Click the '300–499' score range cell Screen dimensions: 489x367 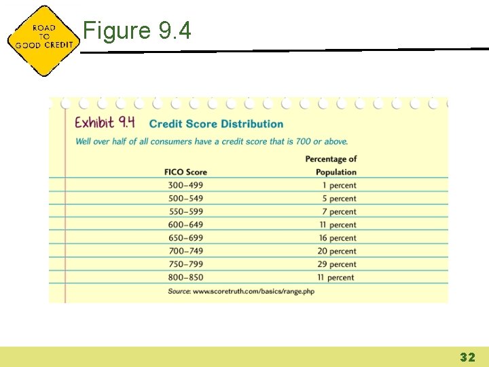pos(185,185)
